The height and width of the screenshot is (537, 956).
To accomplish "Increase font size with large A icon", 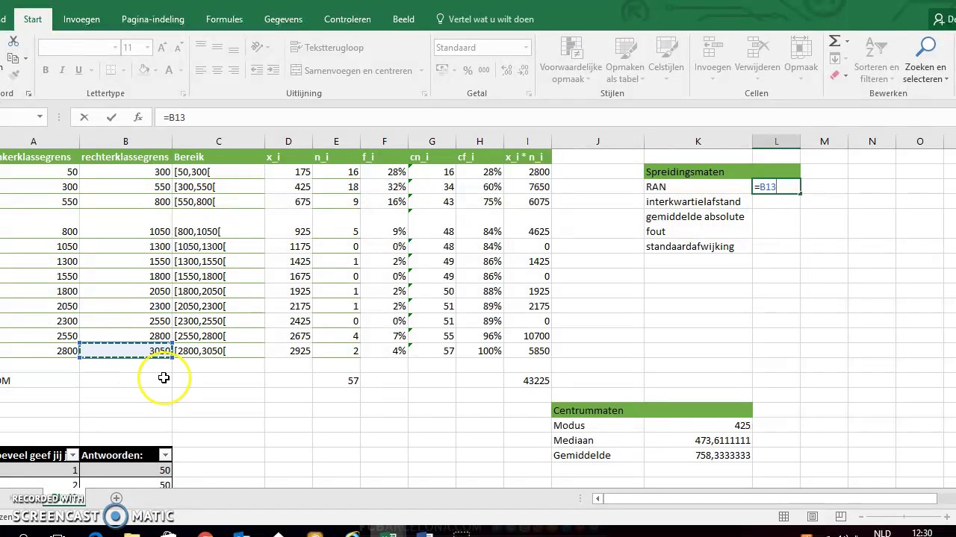I will coord(163,47).
